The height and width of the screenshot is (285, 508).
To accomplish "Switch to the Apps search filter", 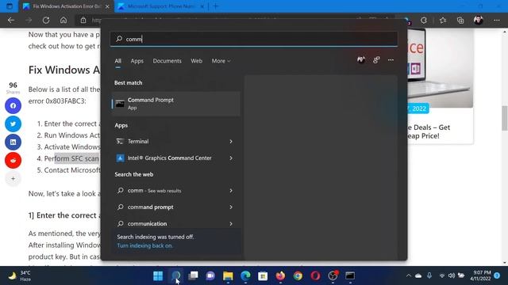I will coord(137,61).
